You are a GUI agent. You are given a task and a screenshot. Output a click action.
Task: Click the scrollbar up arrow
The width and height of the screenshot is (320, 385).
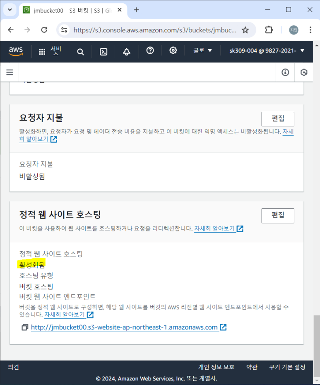(317, 46)
